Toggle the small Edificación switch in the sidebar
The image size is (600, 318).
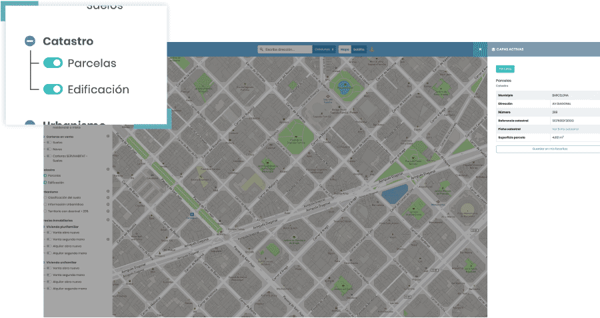click(45, 183)
